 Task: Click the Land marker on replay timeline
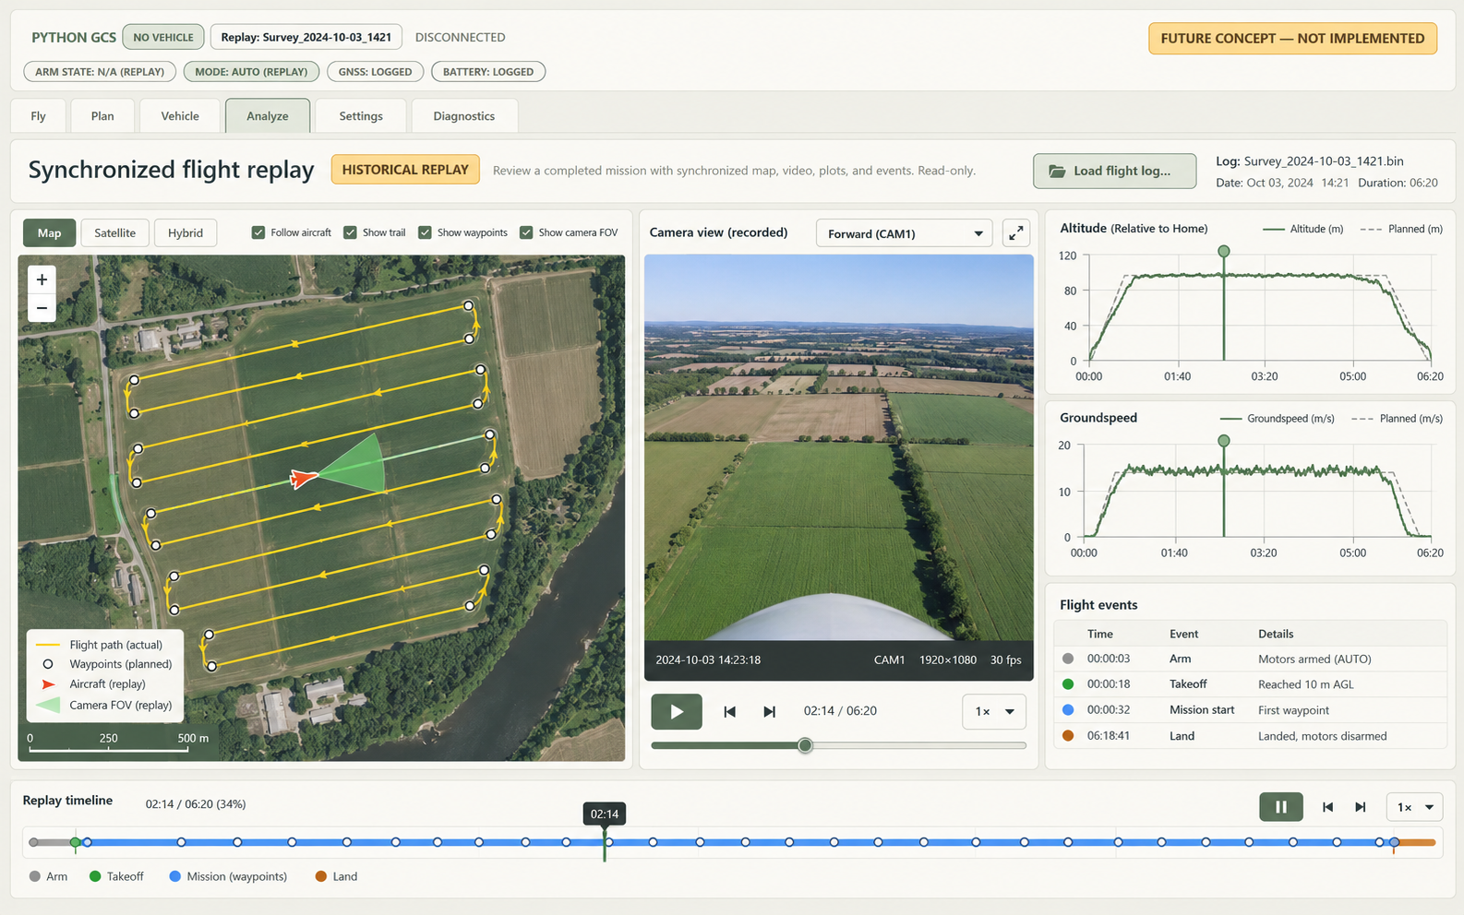coord(1394,842)
